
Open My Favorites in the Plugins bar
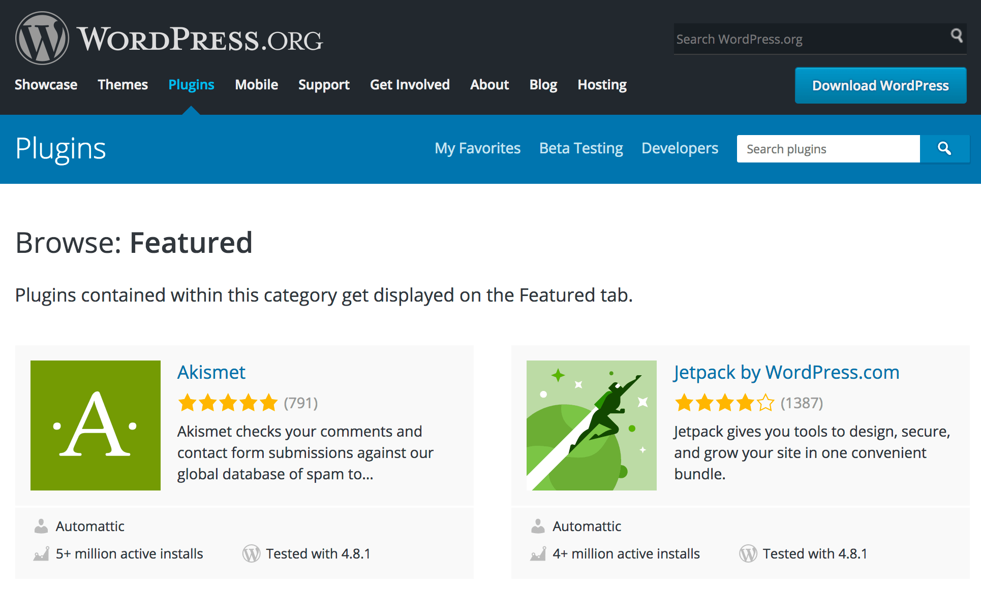pos(477,148)
